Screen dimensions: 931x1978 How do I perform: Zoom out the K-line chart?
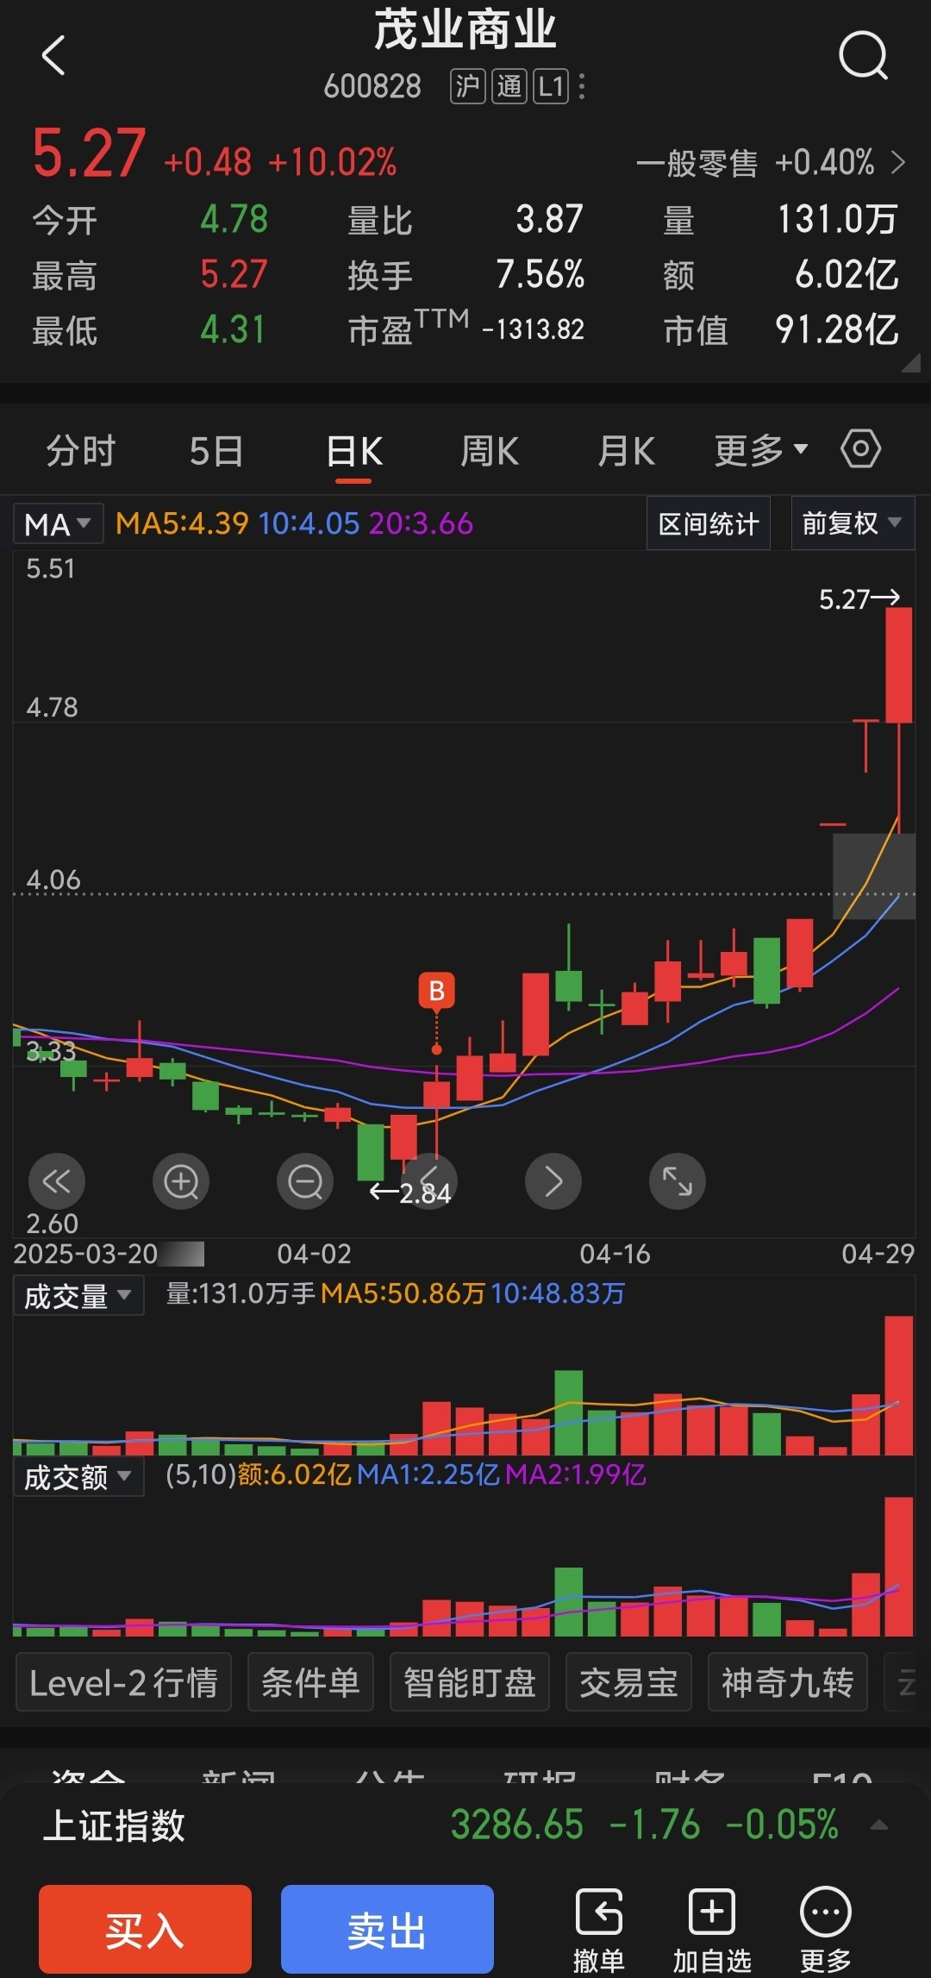[305, 1181]
